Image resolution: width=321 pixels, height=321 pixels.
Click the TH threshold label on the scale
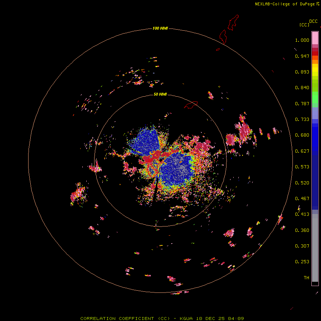(306, 278)
